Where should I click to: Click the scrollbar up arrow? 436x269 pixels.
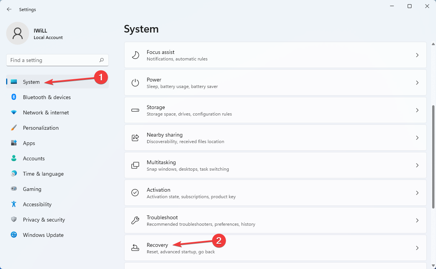point(433,44)
